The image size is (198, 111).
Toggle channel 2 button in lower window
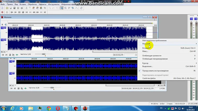11,73
